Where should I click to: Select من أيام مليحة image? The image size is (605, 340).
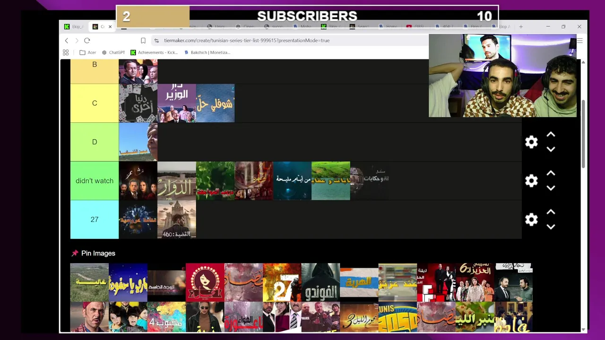click(293, 181)
